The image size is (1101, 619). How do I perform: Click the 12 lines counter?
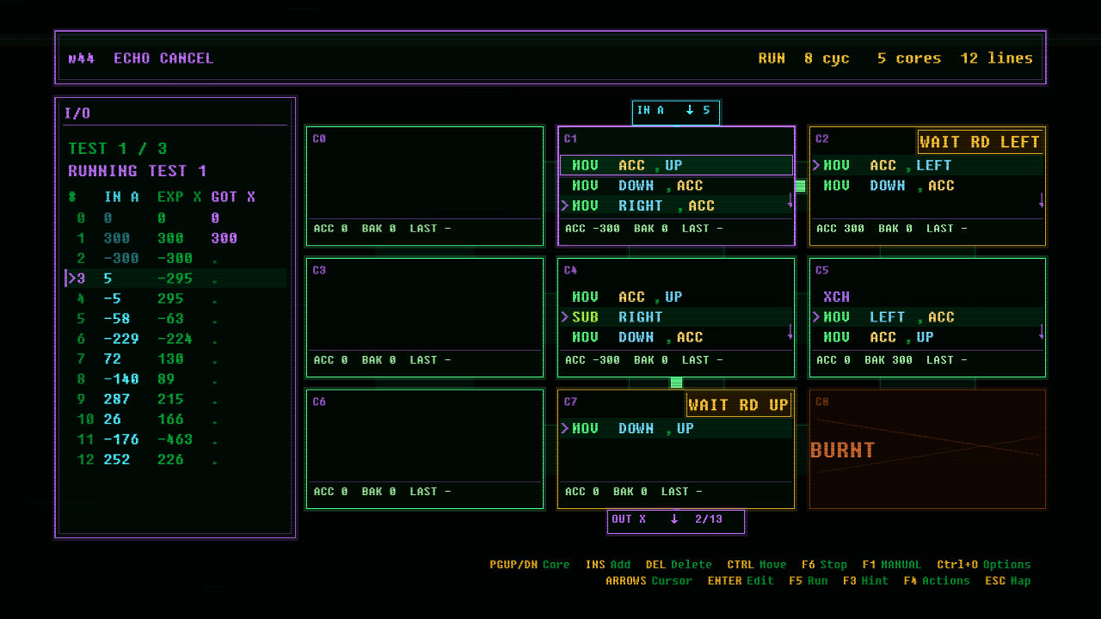(997, 58)
